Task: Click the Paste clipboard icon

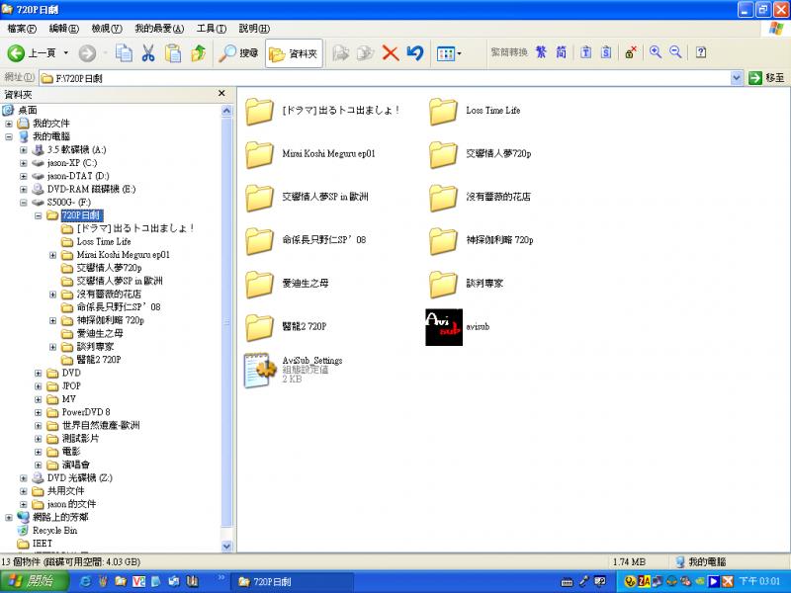Action: click(x=173, y=53)
